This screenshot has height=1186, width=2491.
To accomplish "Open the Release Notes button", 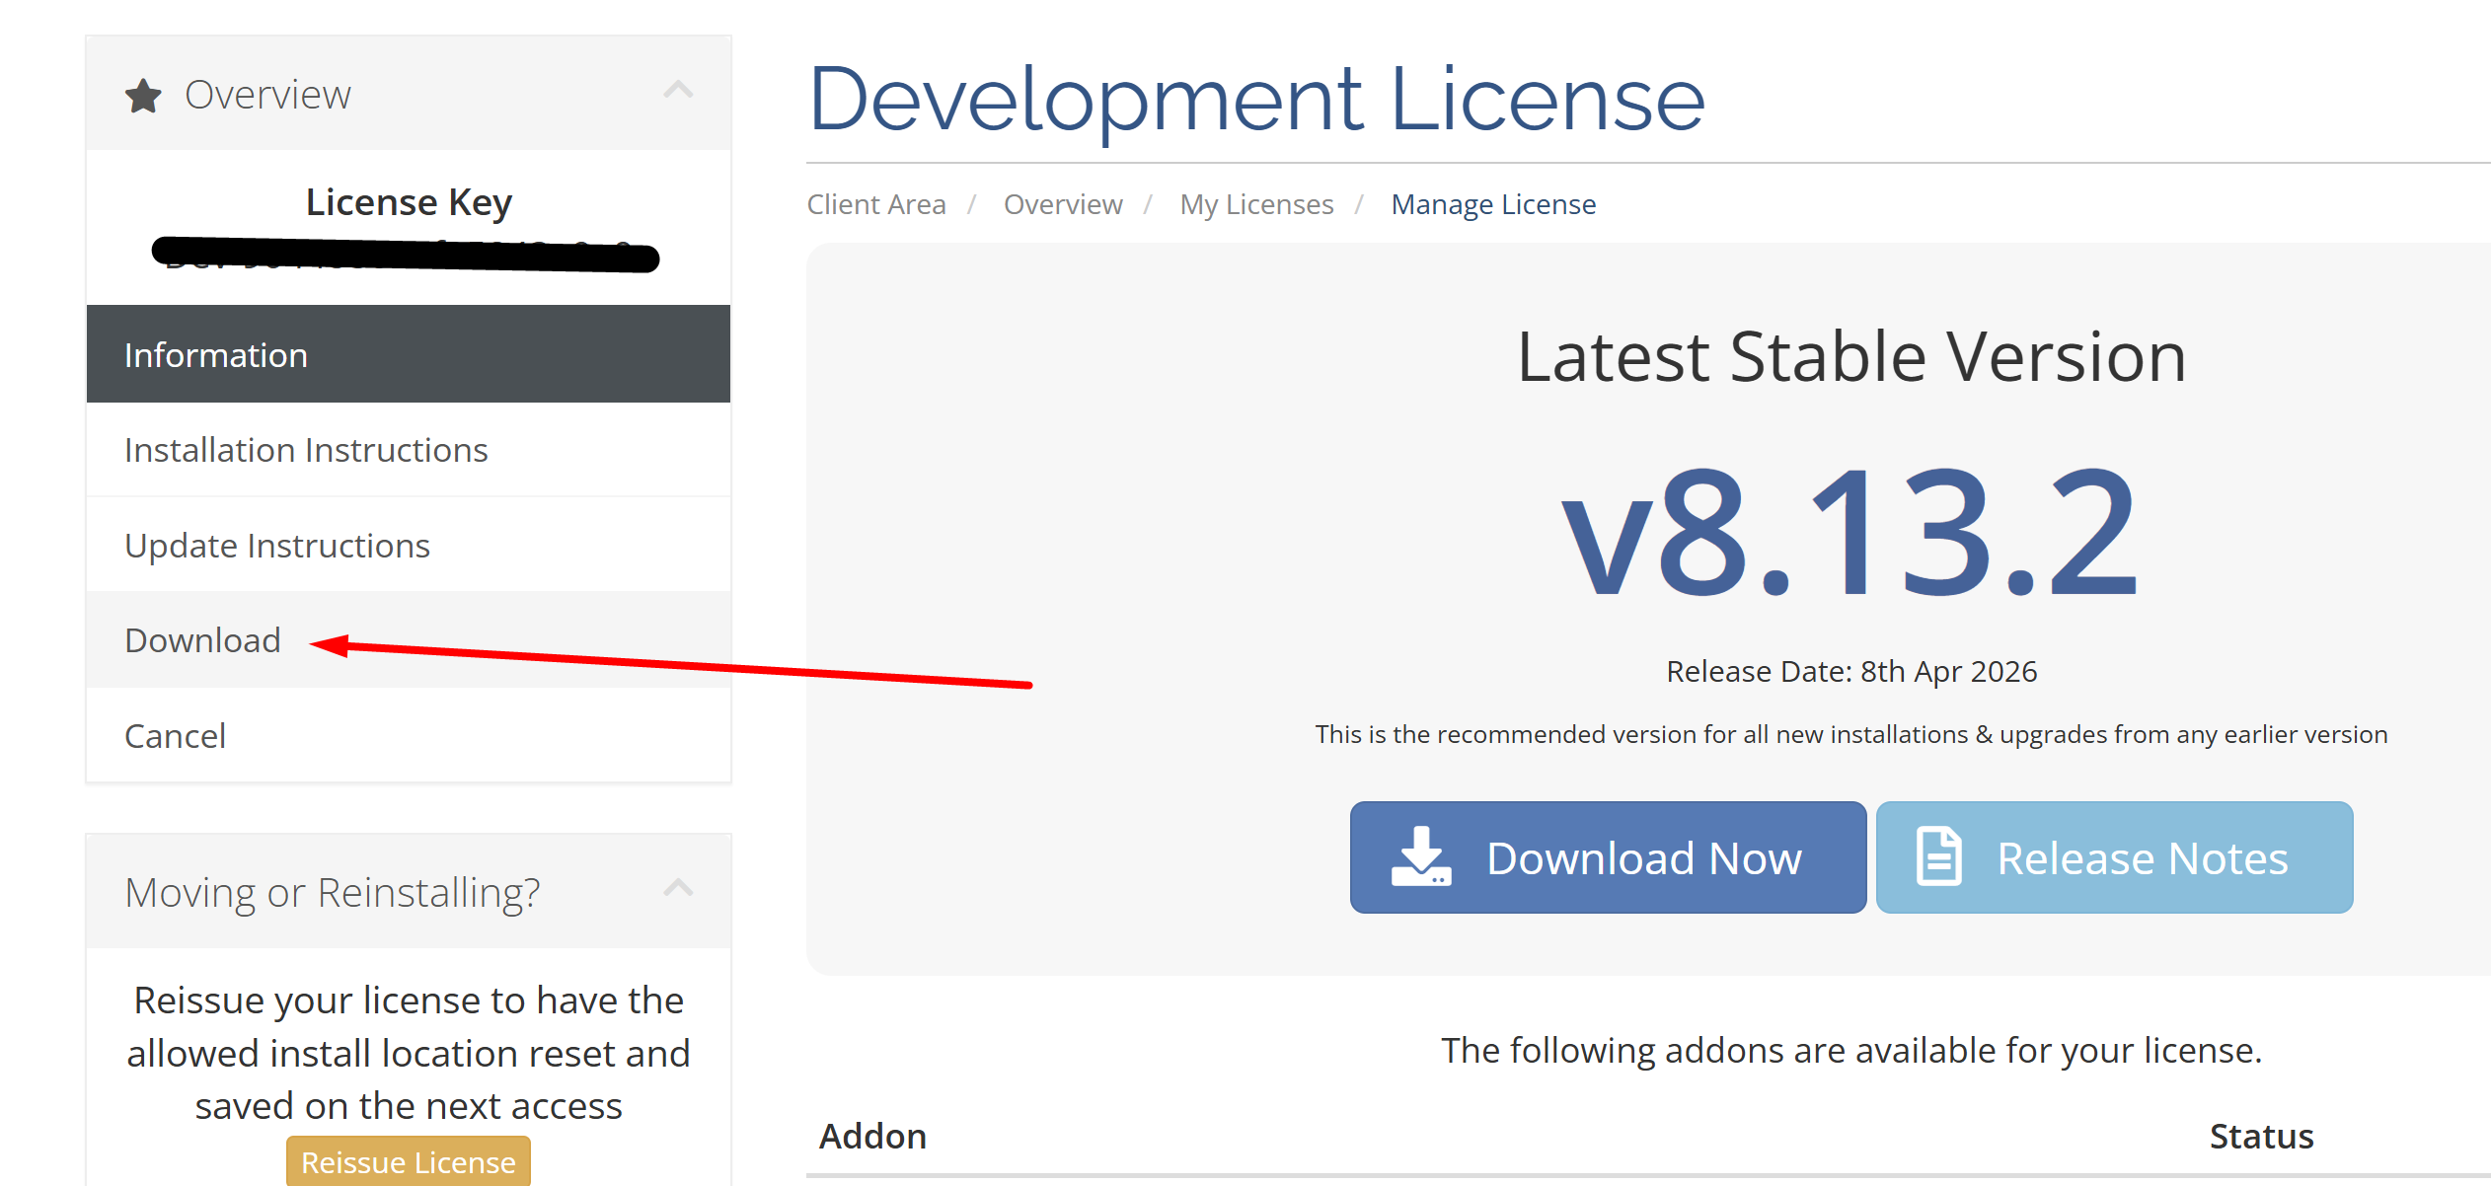I will click(x=2114, y=857).
